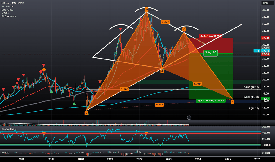Click the 2024 time axis label

[x=198, y=159]
